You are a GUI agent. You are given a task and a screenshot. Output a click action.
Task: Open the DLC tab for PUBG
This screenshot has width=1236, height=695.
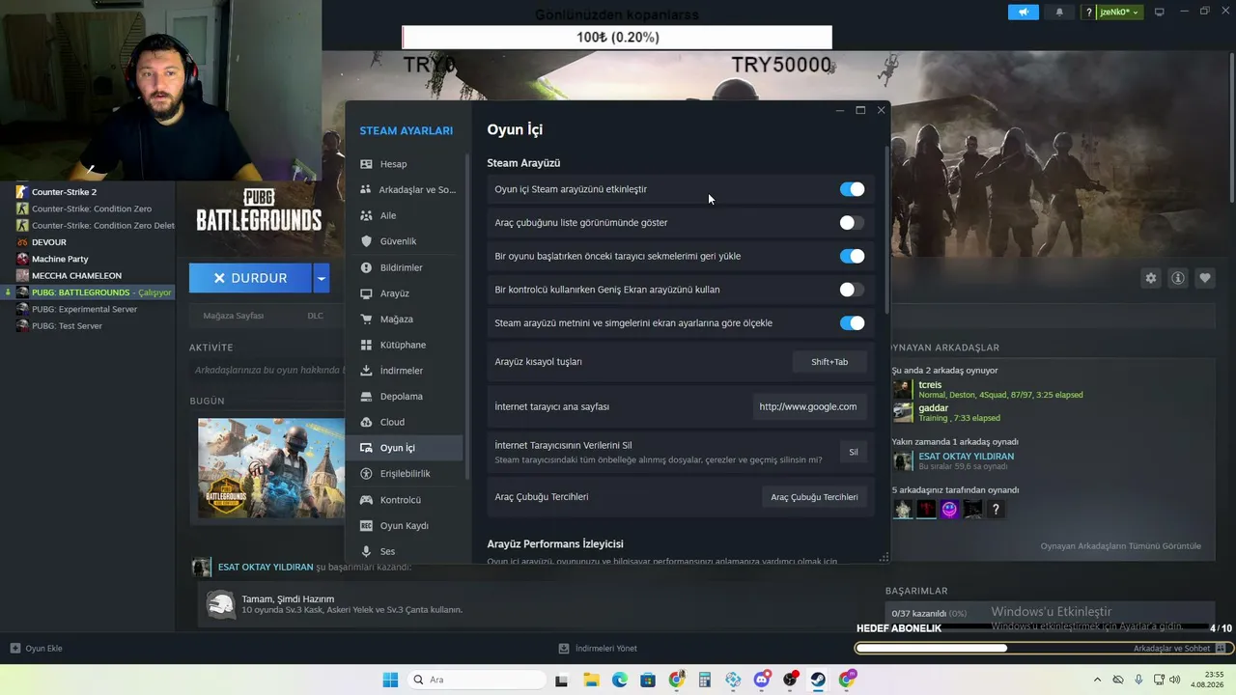tap(315, 316)
